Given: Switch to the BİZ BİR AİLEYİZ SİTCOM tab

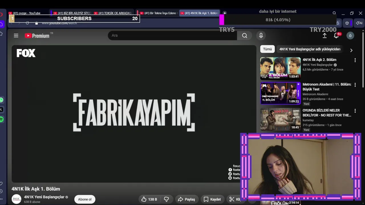Looking at the screenshot, I should (x=72, y=13).
